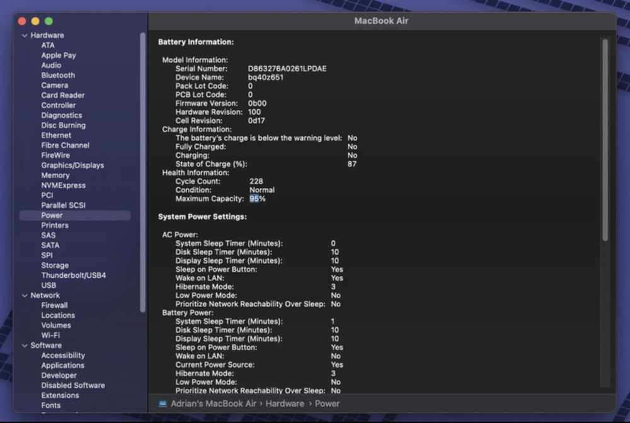This screenshot has width=630, height=423.
Task: Select Developer under Software
Action: [x=59, y=376]
